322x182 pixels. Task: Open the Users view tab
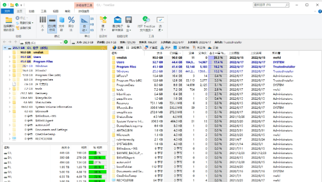coord(165,48)
